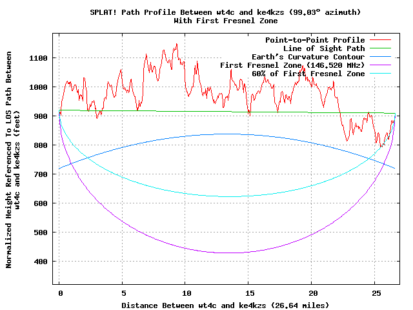Click the y-axis tick label 800
This screenshot has width=413, height=310.
pos(41,145)
